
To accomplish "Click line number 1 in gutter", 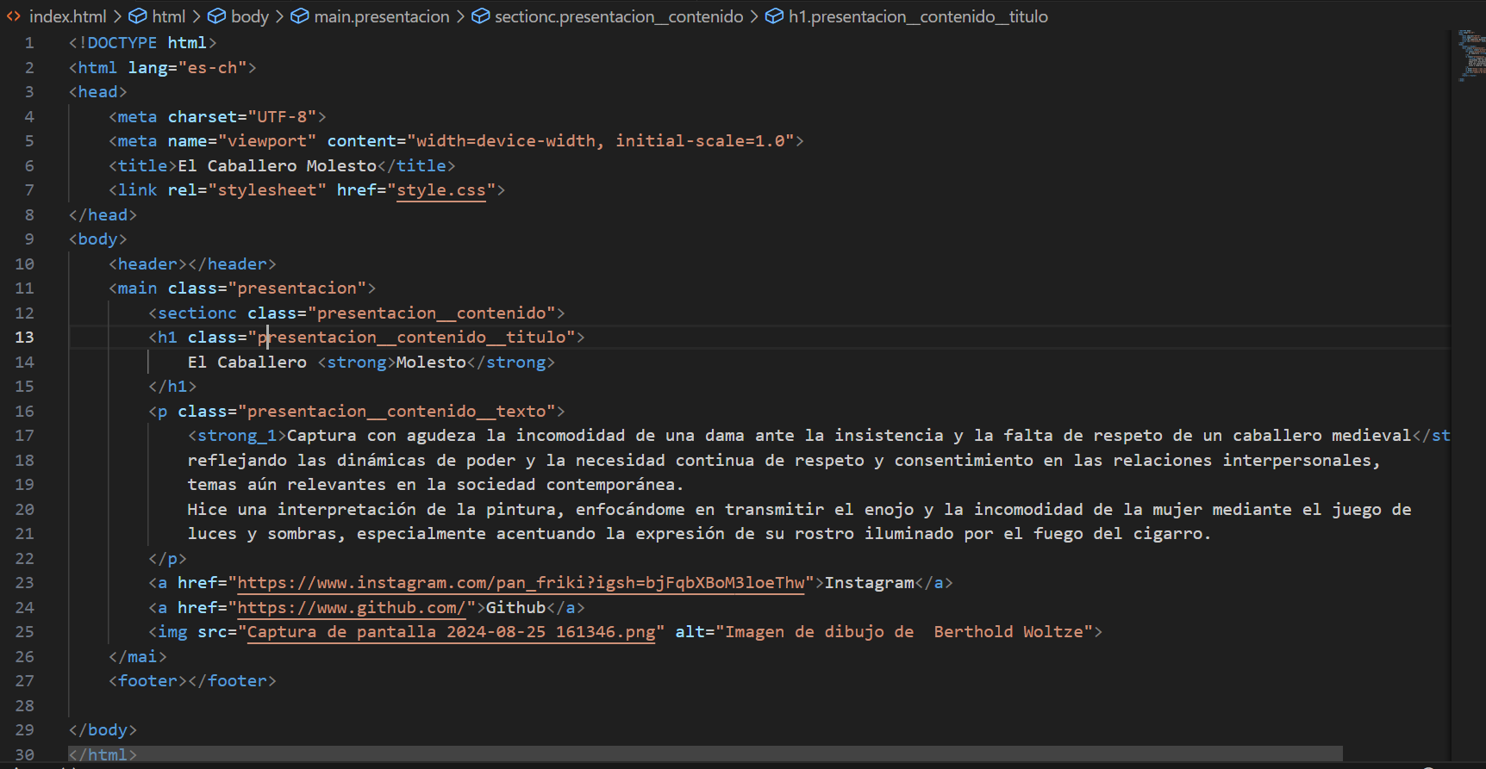I will [x=29, y=43].
